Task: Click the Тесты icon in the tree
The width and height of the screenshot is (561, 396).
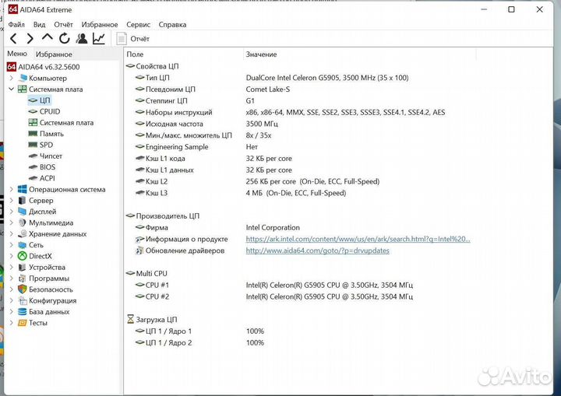Action: [x=22, y=323]
